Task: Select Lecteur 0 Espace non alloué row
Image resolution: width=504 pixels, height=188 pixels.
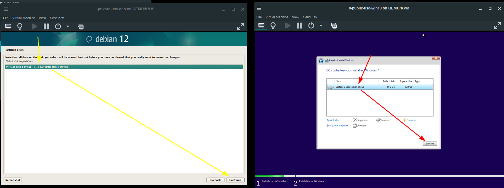Action: coord(380,87)
